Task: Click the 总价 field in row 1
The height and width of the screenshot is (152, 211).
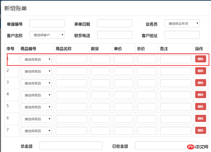Action: [x=146, y=59]
